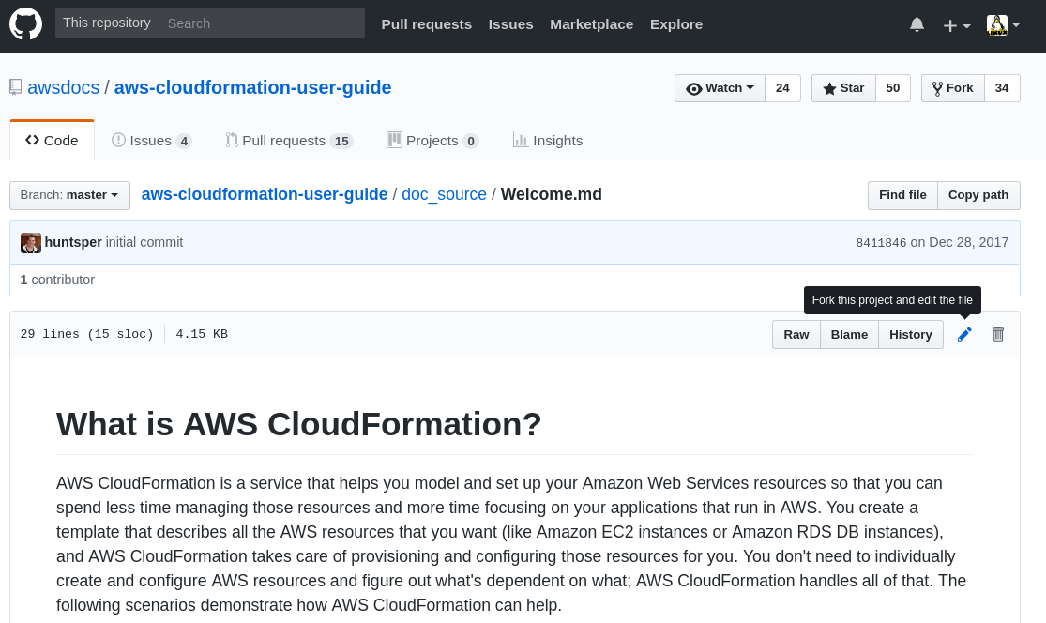The image size is (1046, 623).
Task: Open Pull requests in top navigation
Action: pyautogui.click(x=426, y=24)
